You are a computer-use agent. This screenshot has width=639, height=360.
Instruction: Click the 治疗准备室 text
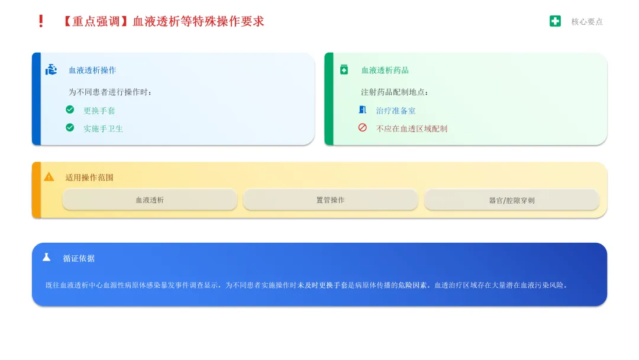396,111
